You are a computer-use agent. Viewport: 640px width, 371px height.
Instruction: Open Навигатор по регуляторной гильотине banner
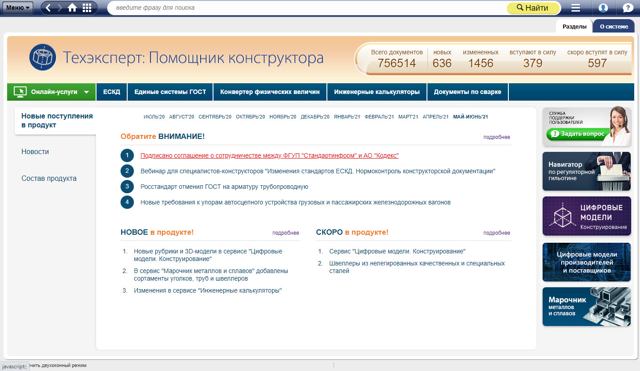coord(587,171)
